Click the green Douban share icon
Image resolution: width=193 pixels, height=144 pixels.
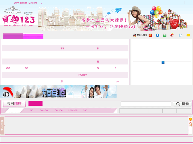(165, 35)
